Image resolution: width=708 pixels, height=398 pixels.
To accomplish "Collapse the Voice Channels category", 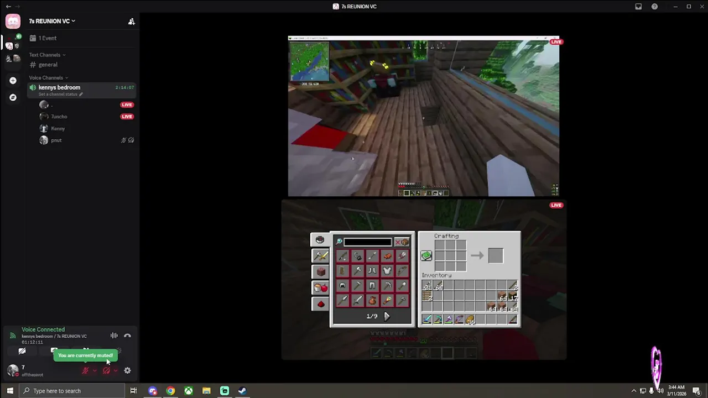I will click(x=49, y=77).
